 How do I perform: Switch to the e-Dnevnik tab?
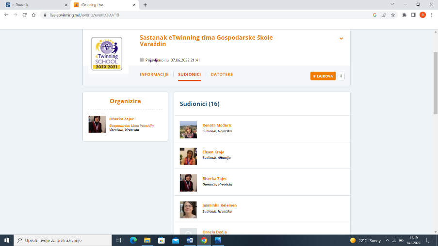[x=35, y=5]
